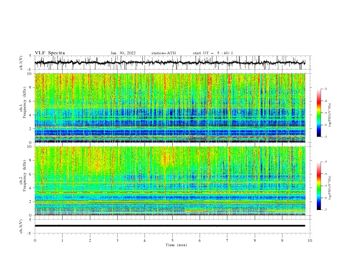This screenshot has width=349, height=270.
Task: Click the ch.1 spectrogram colorbar
Action: pos(319,113)
